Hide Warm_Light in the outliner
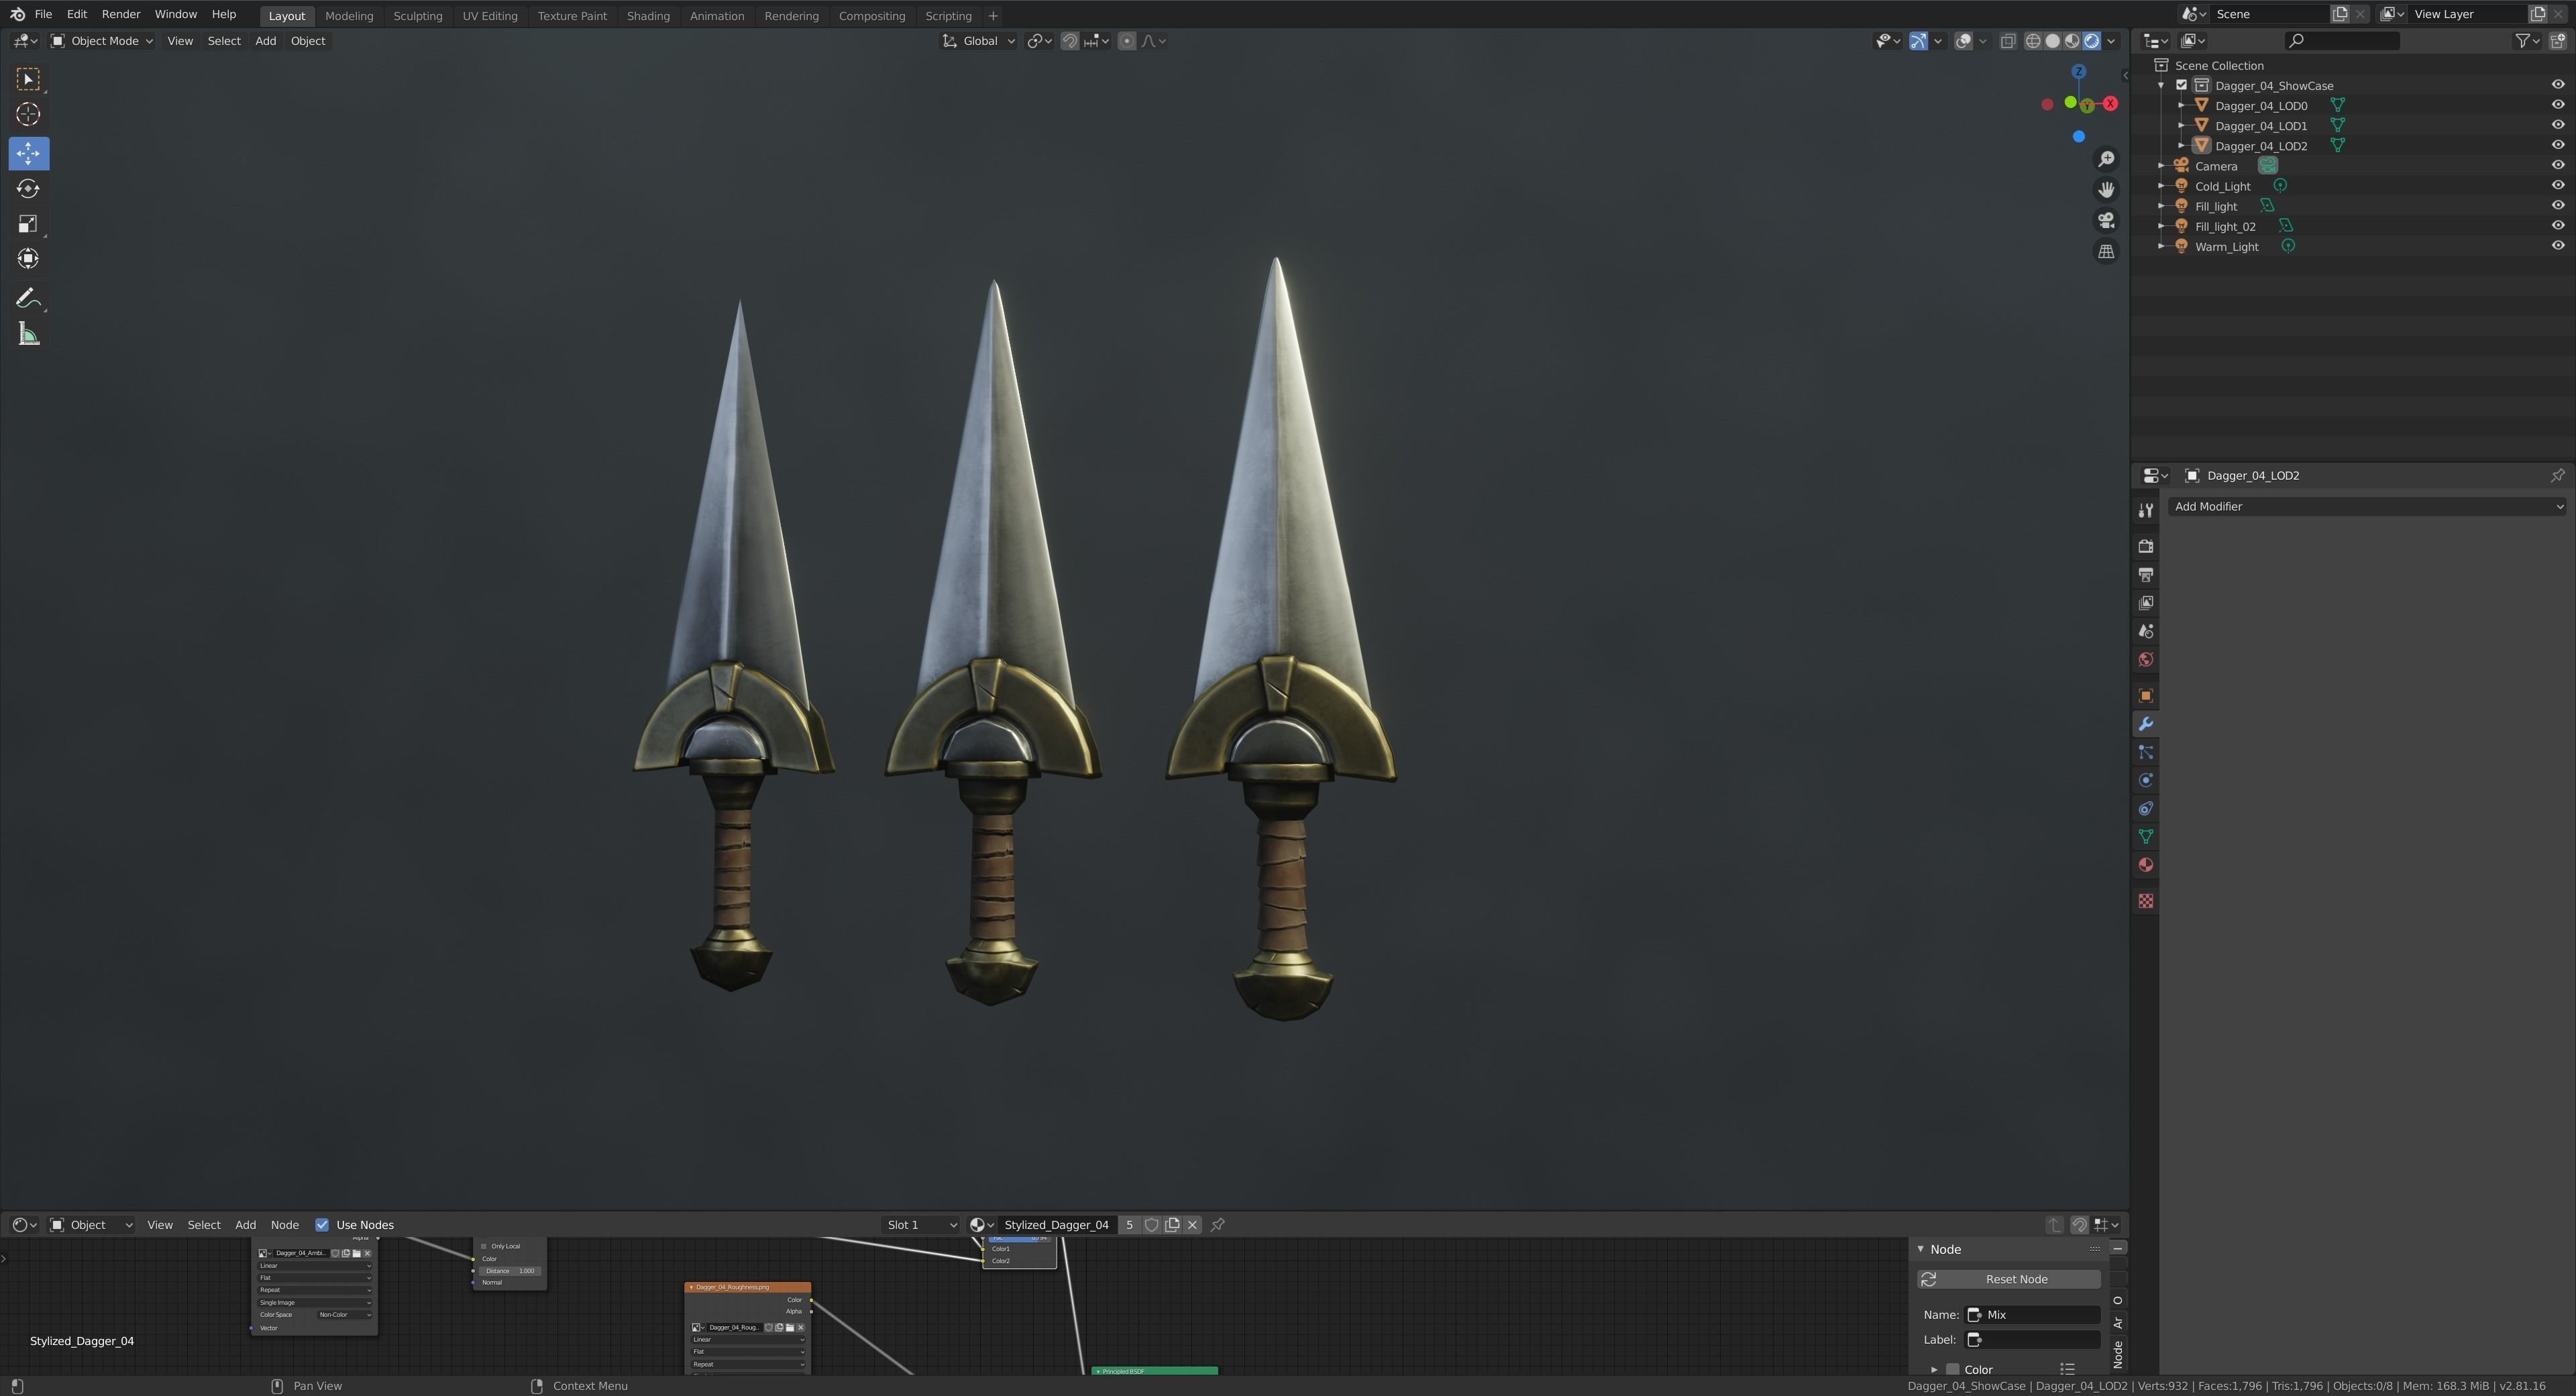Image resolution: width=2576 pixels, height=1396 pixels. click(x=2557, y=246)
